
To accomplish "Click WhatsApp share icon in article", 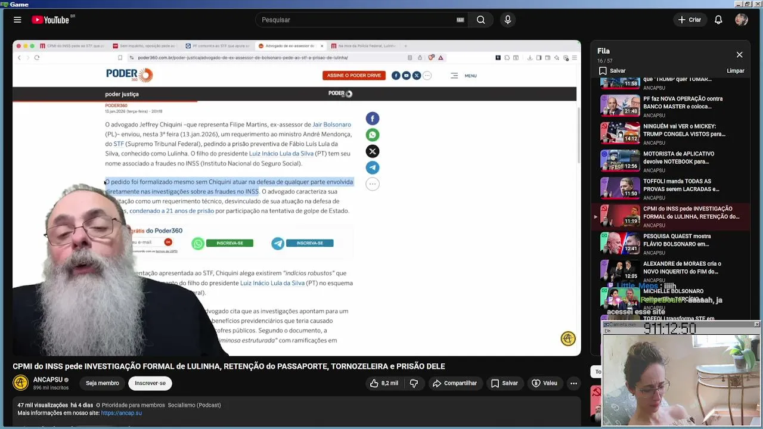I will (373, 135).
